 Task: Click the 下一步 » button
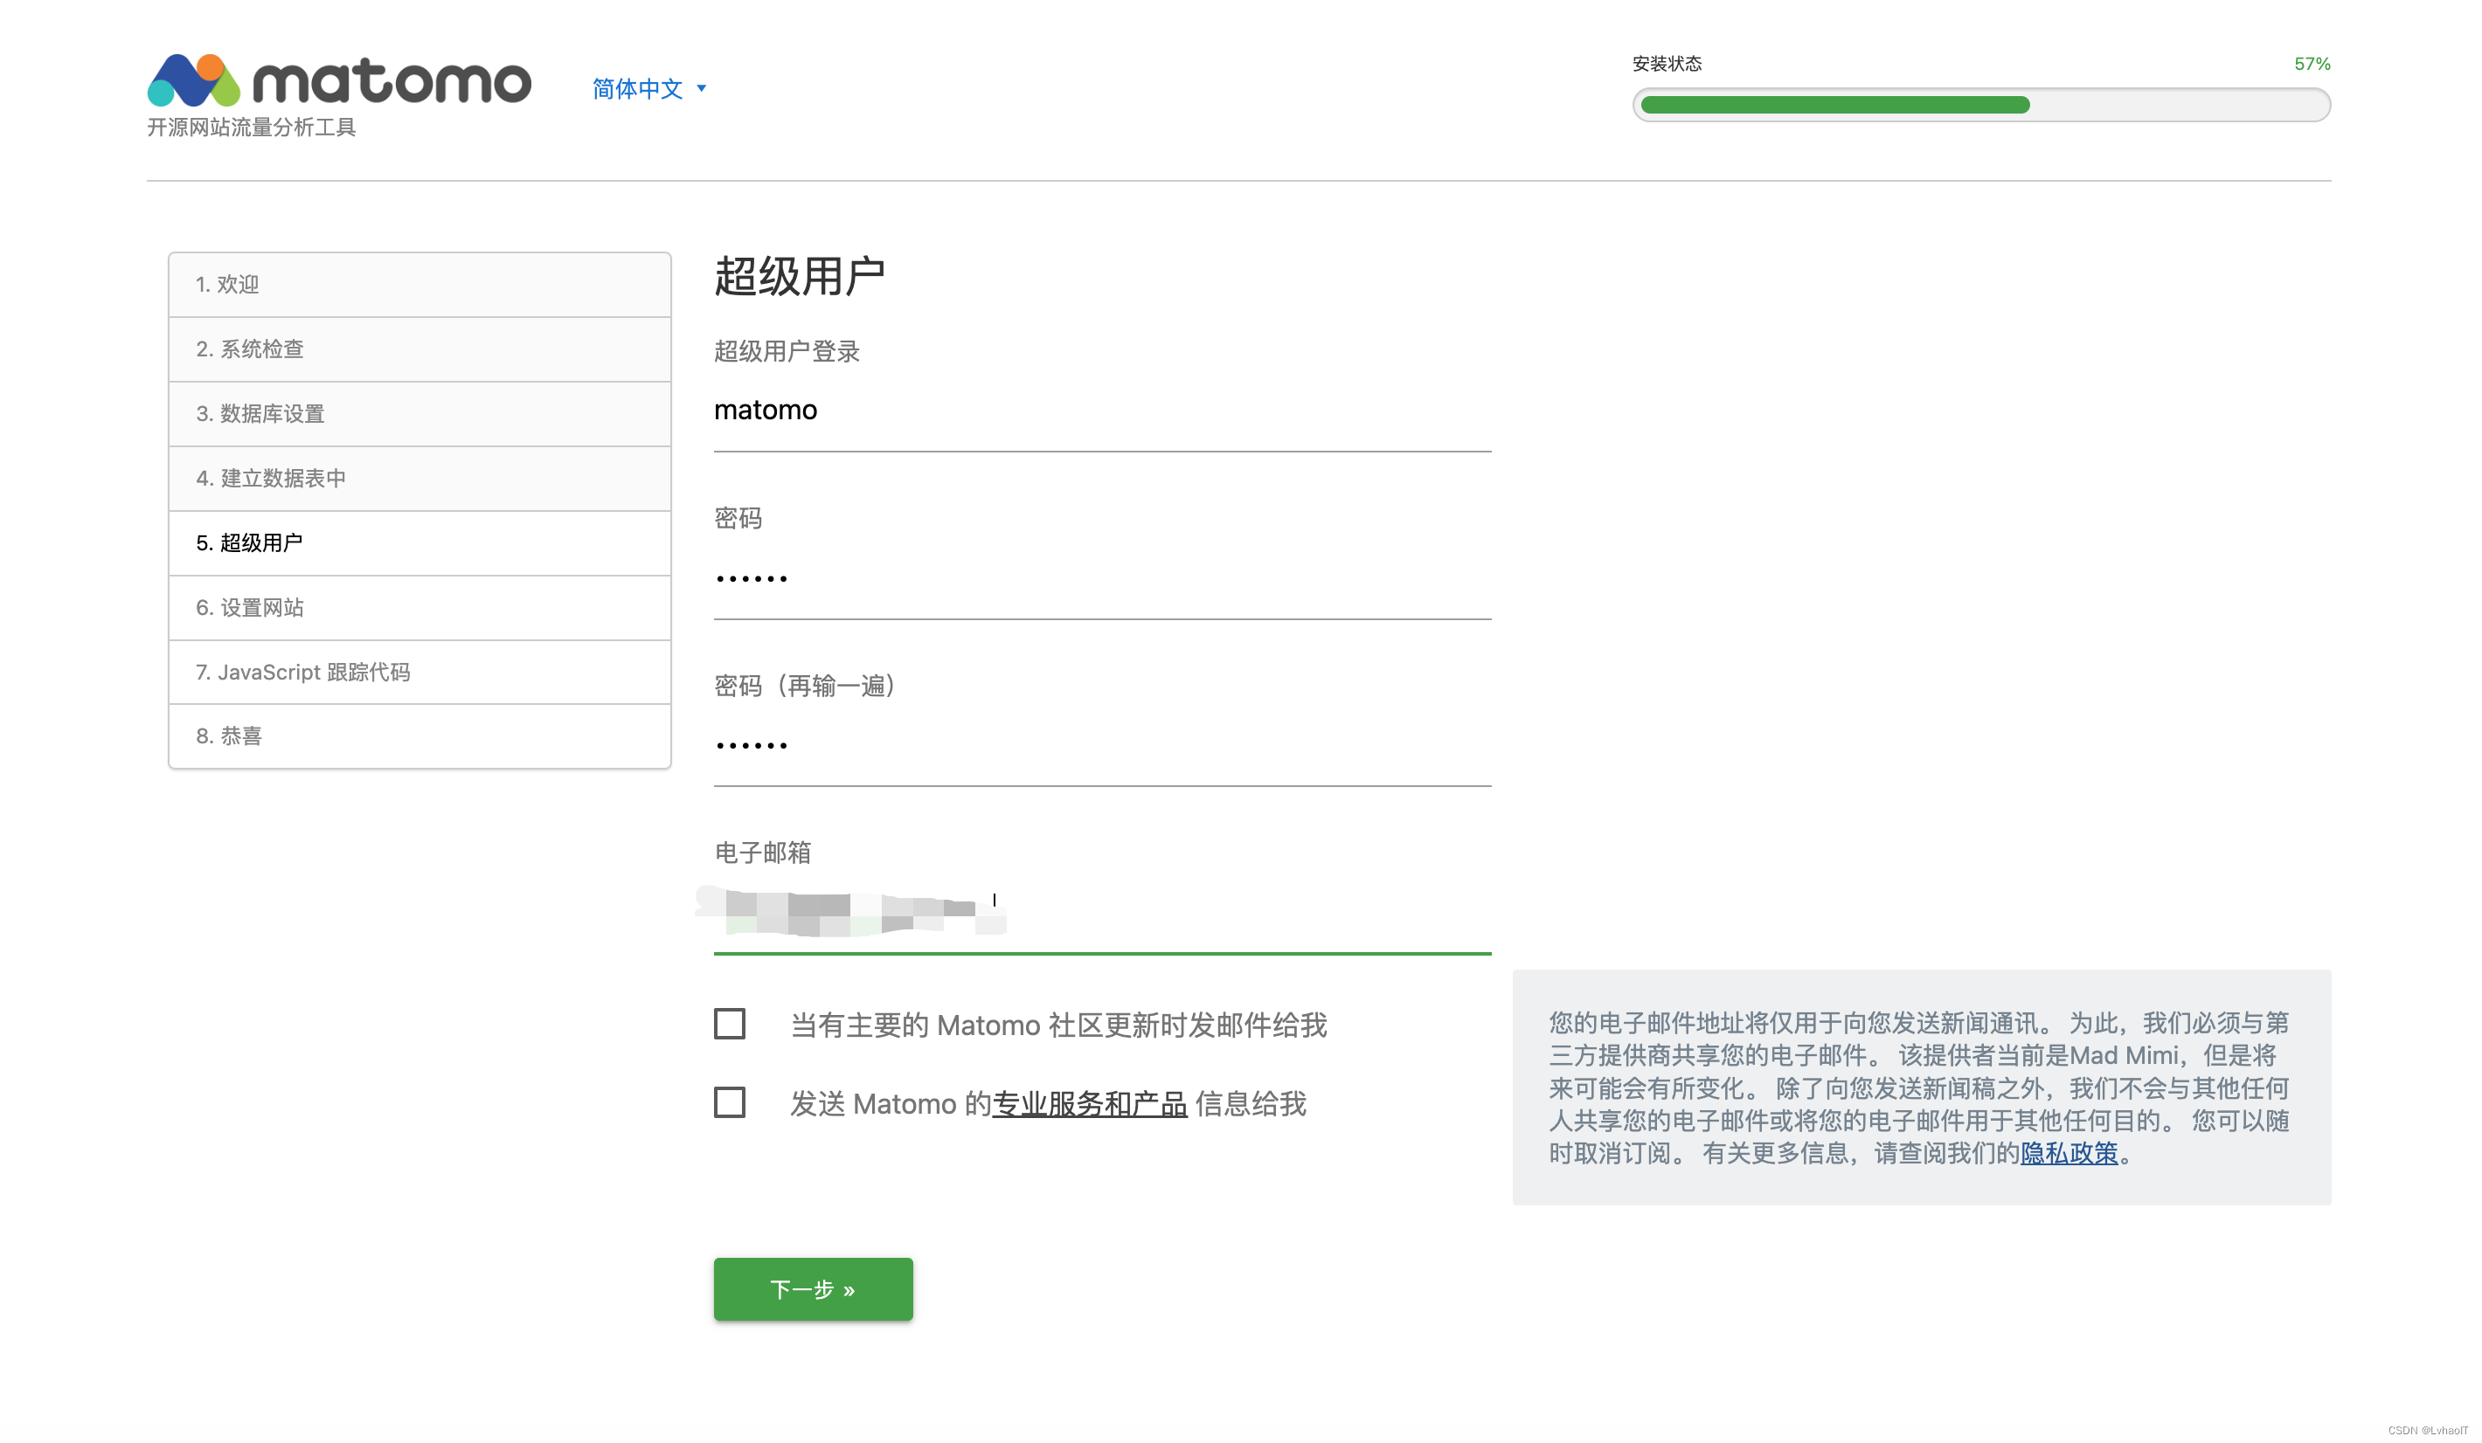tap(814, 1289)
